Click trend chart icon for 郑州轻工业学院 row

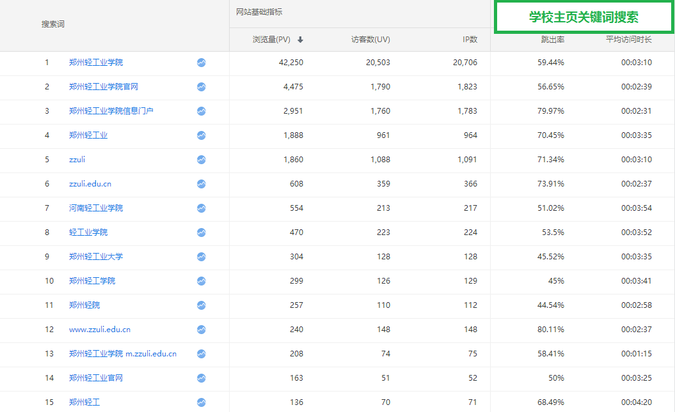pos(202,63)
